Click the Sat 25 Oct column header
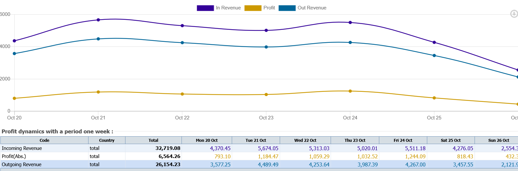Viewport: 518px width, 171px height. click(451, 140)
